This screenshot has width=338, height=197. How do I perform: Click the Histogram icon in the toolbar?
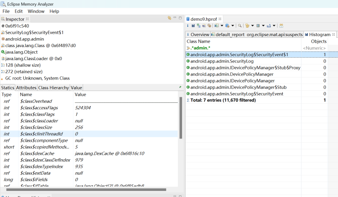pyautogui.click(x=193, y=26)
